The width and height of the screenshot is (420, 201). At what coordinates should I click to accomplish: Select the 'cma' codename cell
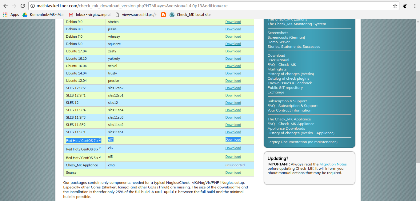164,165
